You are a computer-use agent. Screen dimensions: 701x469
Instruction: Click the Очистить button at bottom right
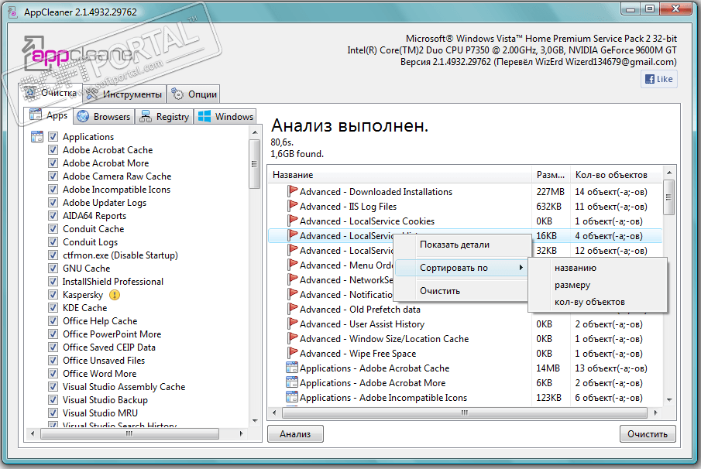pyautogui.click(x=648, y=433)
